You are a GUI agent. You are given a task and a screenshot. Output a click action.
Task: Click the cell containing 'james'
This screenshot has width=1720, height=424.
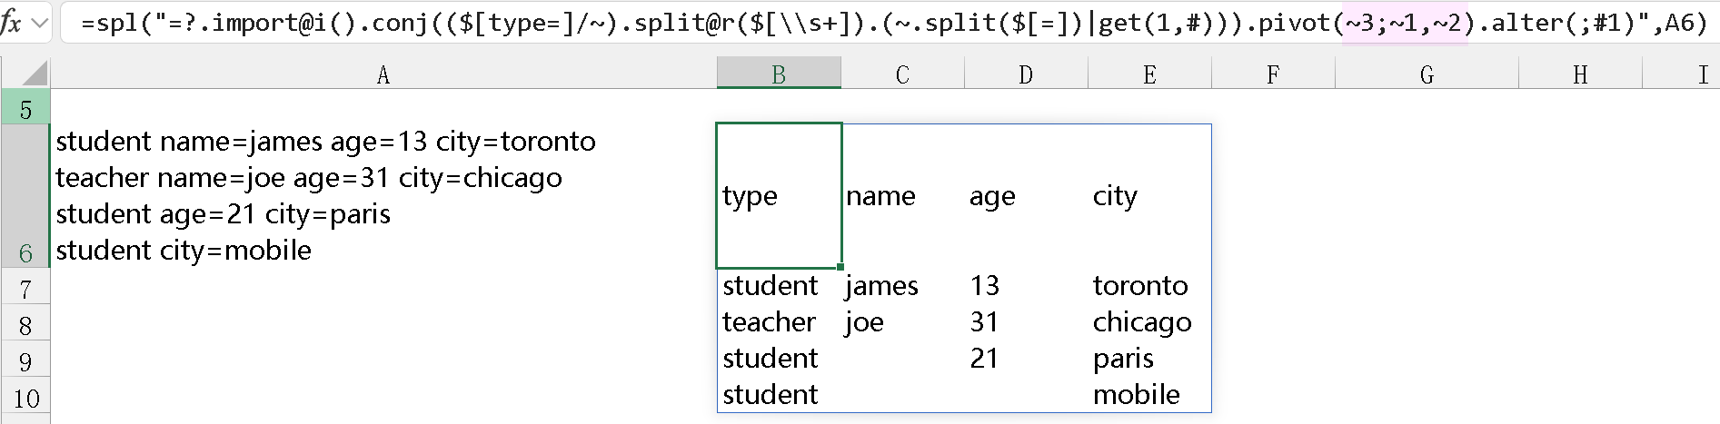[902, 286]
